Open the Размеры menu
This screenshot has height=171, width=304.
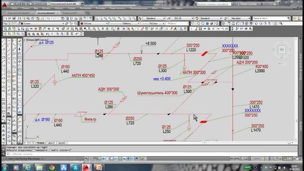pyautogui.click(x=100, y=9)
